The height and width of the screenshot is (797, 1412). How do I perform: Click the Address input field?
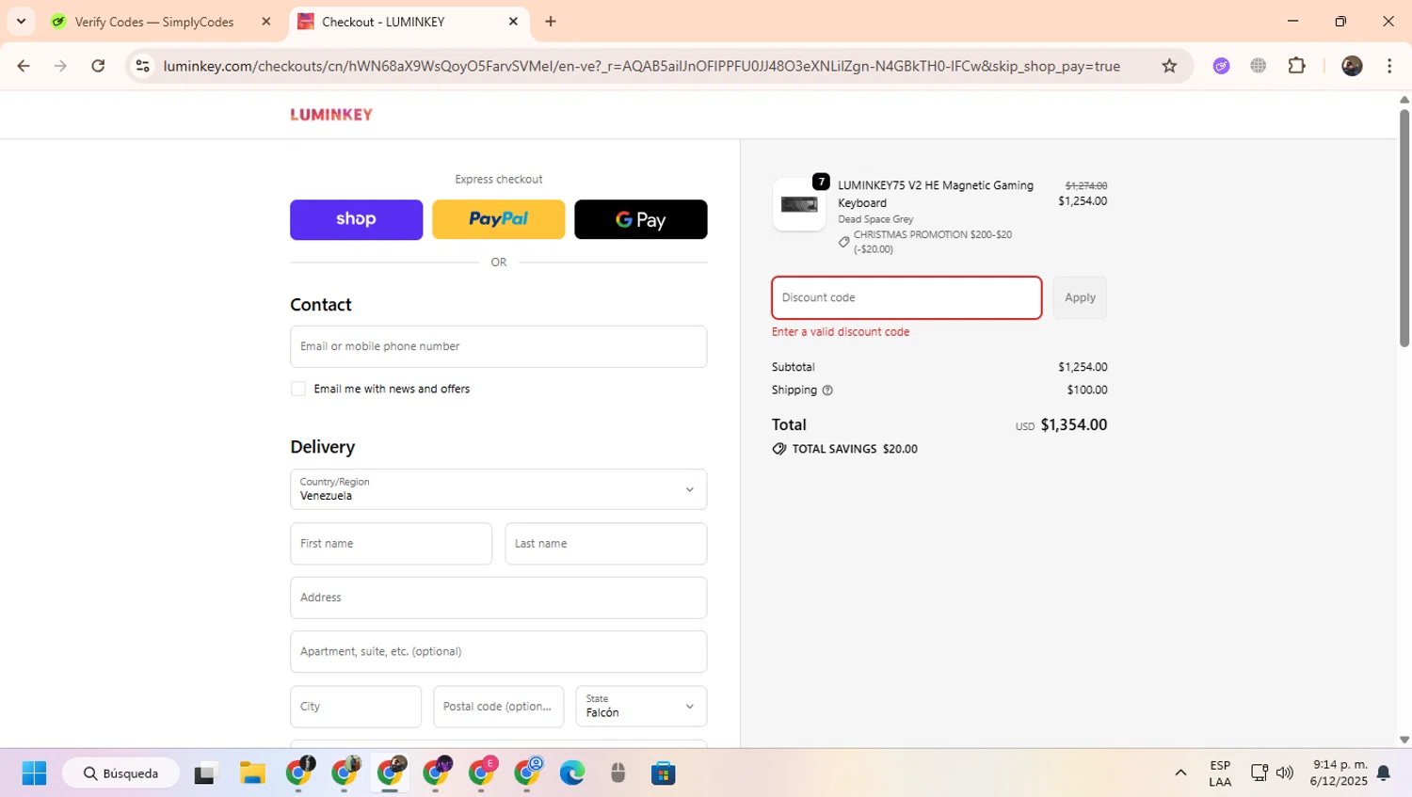coord(498,598)
